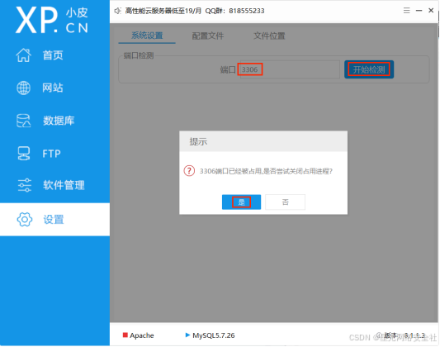440x347 pixels.
Task: Minimize the window
Action: point(419,11)
